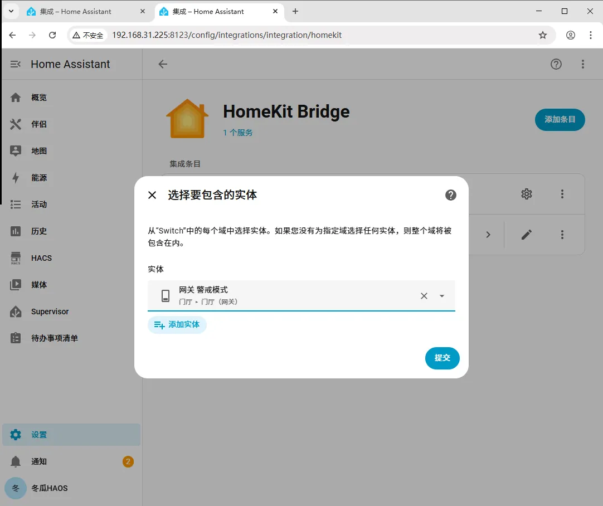This screenshot has width=603, height=506.
Task: Expand the entry chevron arrow
Action: pyautogui.click(x=488, y=235)
